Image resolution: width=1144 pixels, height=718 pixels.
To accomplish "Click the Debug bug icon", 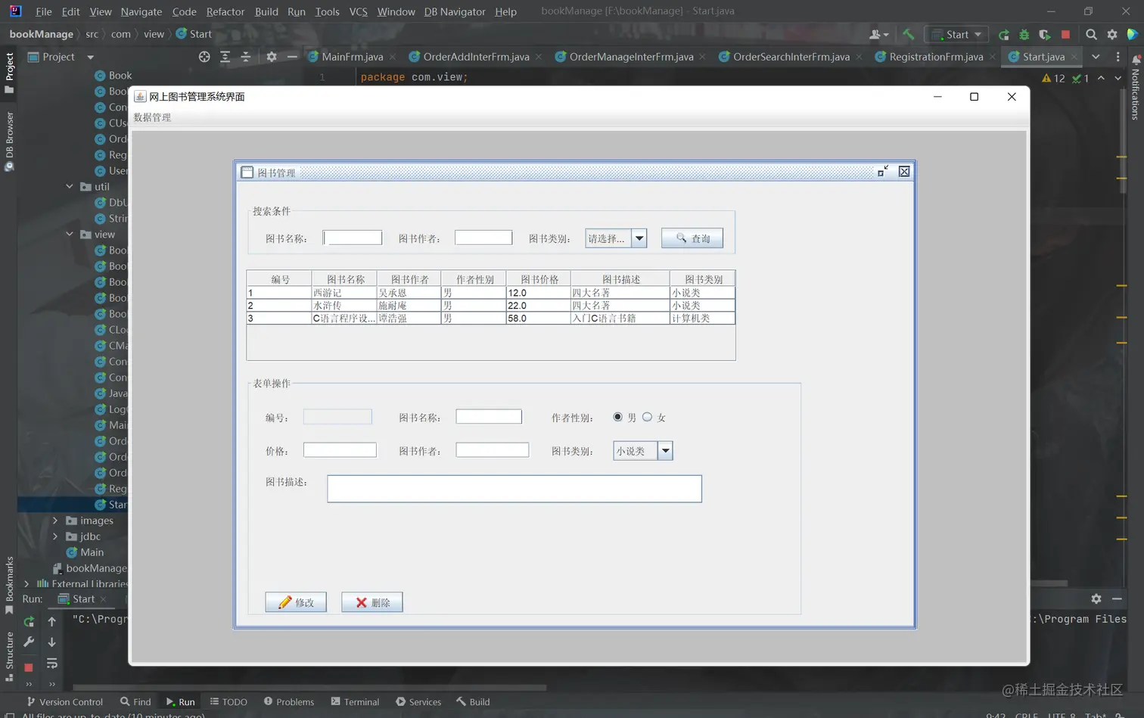I will 1024,34.
